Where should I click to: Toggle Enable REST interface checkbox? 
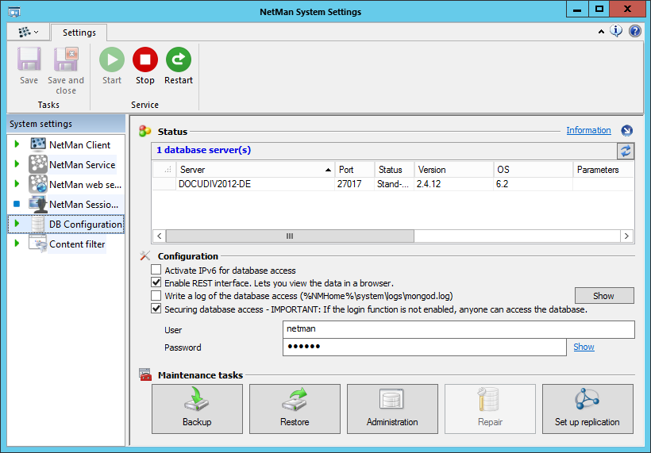pyautogui.click(x=156, y=282)
